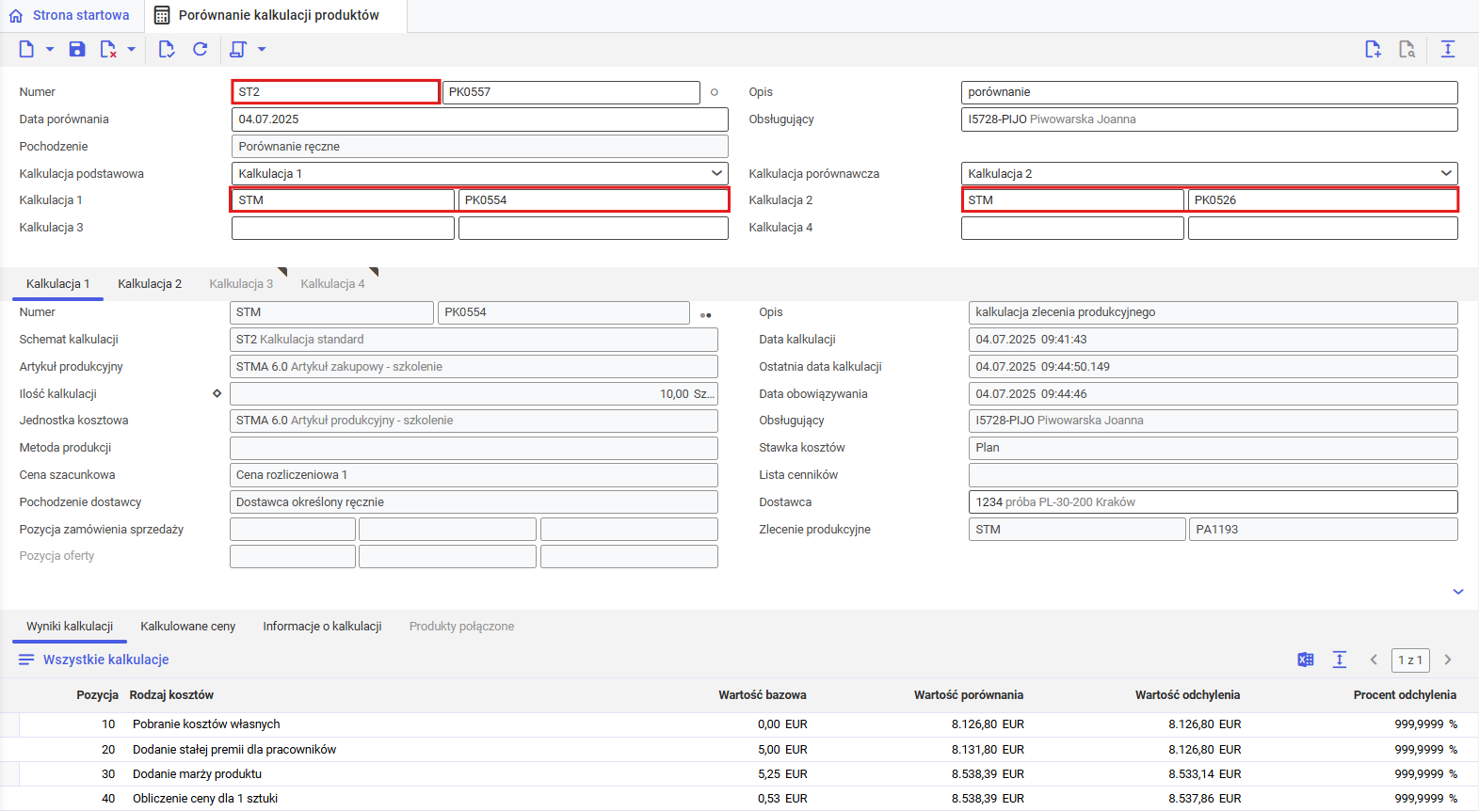1479x811 pixels.
Task: Click the scroll-shaped output document icon
Action: point(238,49)
